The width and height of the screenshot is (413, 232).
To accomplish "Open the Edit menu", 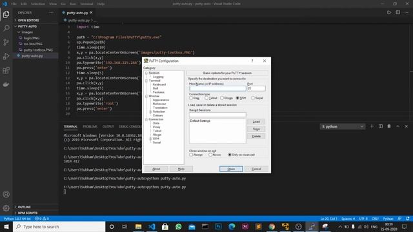I will (23, 4).
